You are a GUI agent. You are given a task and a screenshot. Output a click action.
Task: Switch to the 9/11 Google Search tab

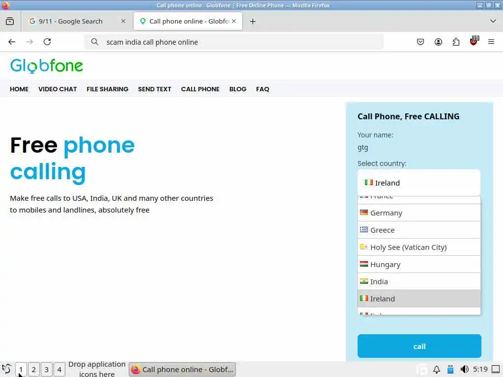point(77,21)
